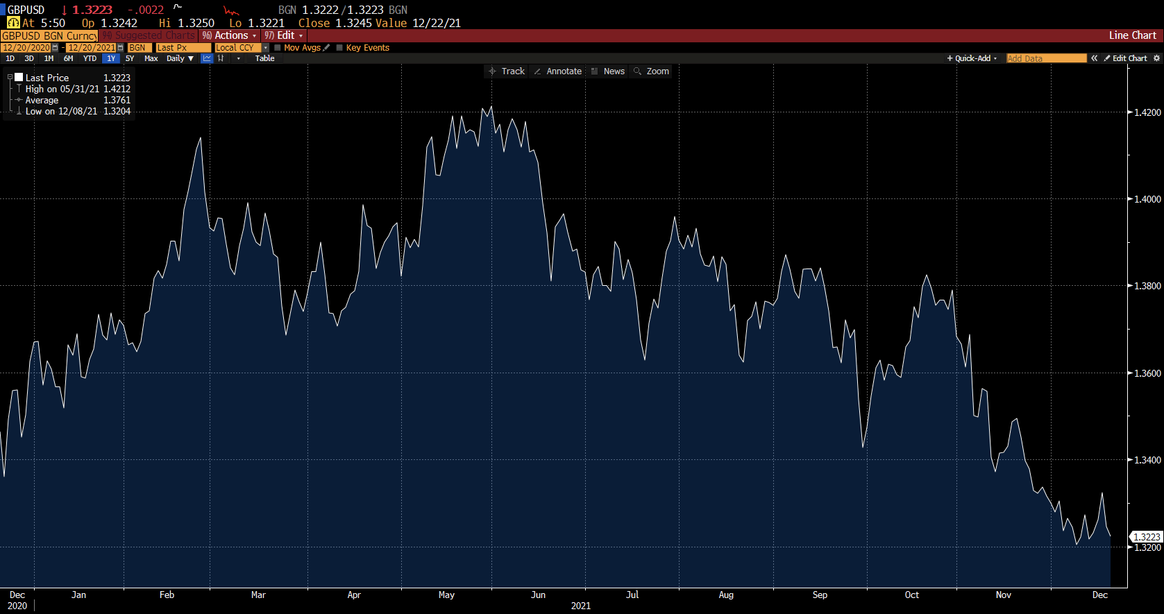This screenshot has height=614, width=1164.
Task: Click the Track crosshair tool
Action: coord(507,71)
